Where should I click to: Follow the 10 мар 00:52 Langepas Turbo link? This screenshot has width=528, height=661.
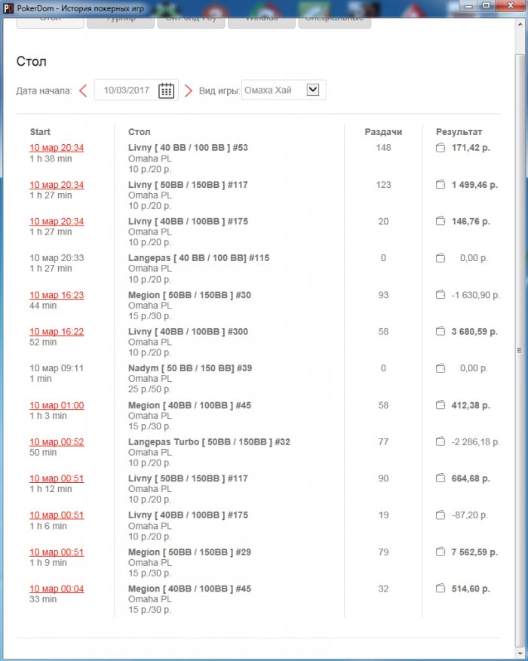pos(57,442)
